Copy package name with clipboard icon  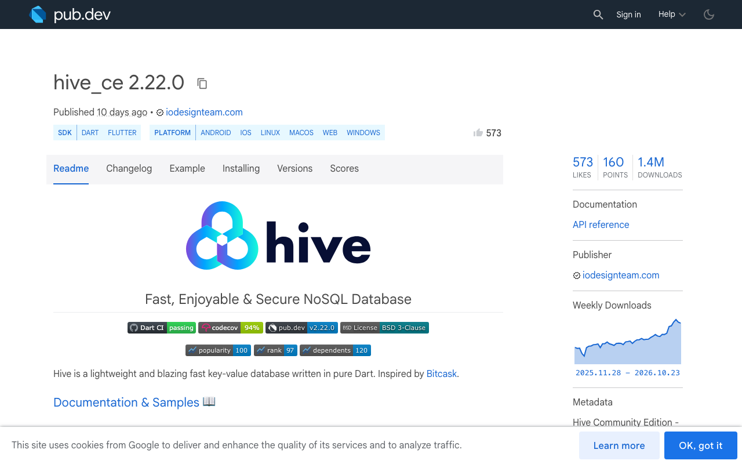click(x=202, y=84)
